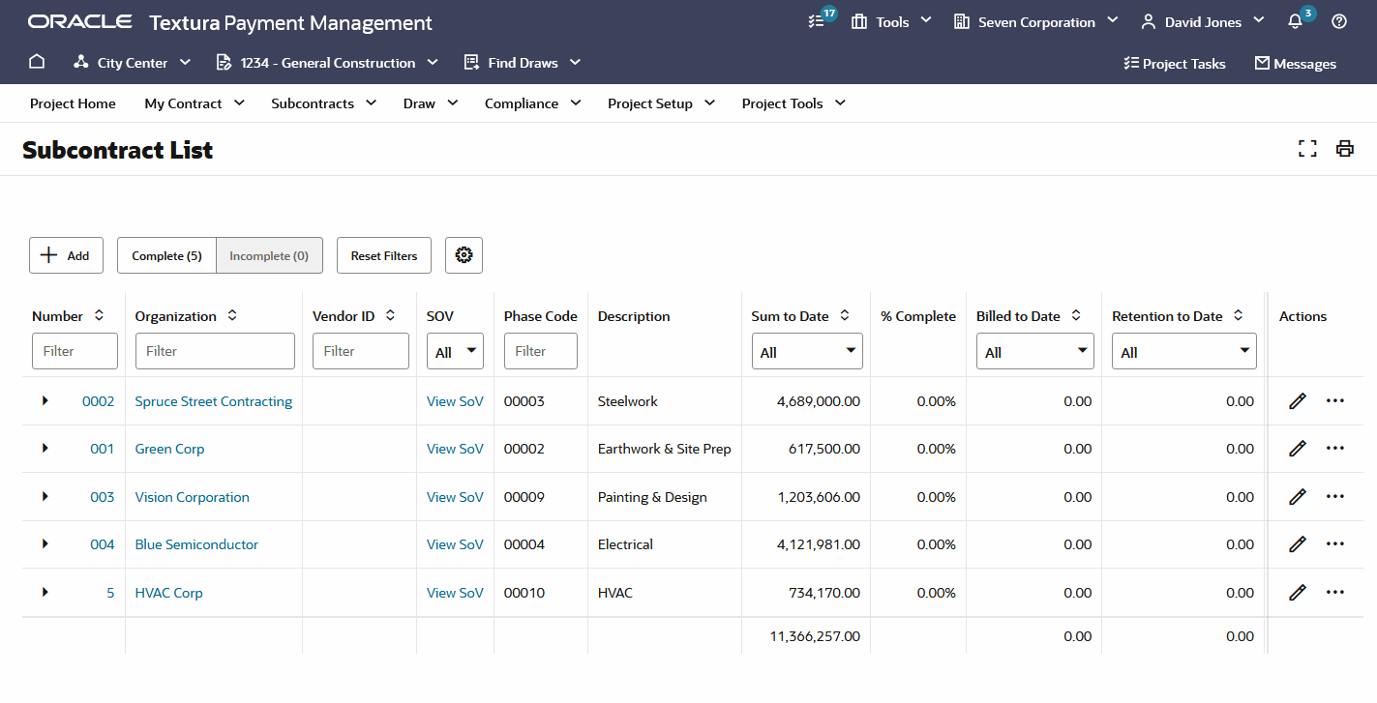This screenshot has height=703, width=1377.
Task: Show Incomplete (0) subcontracts
Action: tap(269, 255)
